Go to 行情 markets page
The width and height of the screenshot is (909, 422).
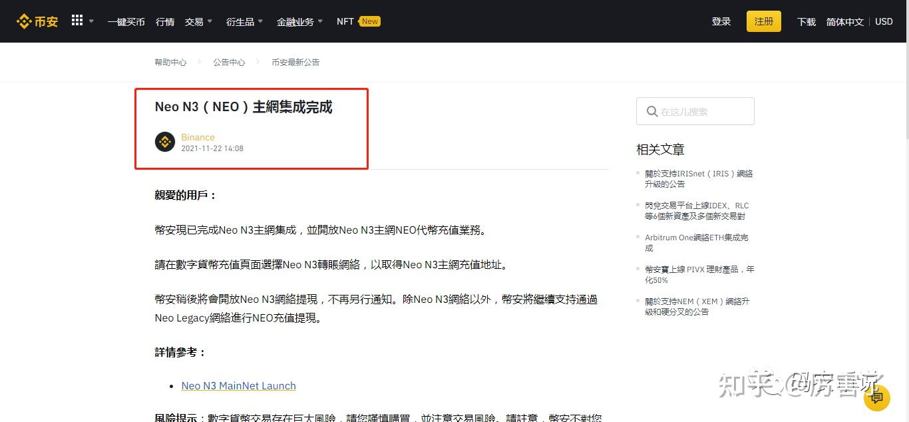(x=165, y=21)
